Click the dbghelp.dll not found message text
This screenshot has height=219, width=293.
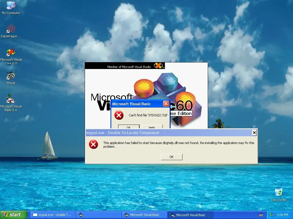(x=179, y=145)
